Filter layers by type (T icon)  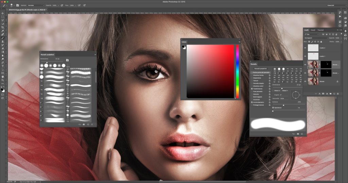[x=330, y=34]
